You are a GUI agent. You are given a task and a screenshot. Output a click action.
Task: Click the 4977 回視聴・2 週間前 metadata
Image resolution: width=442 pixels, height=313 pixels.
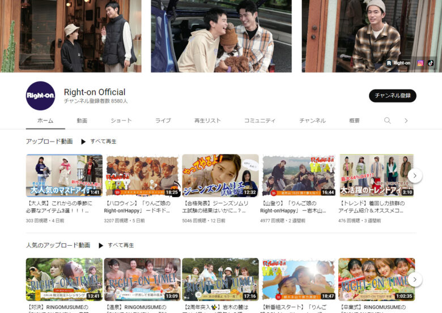coord(282,221)
